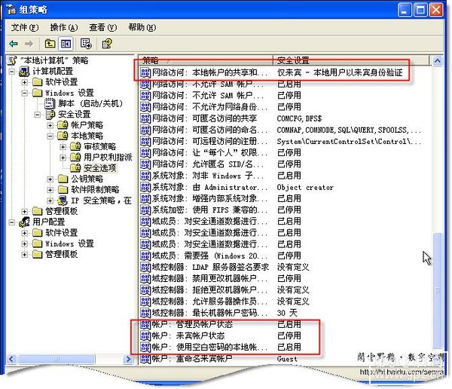Viewport: 452px width, 389px height.
Task: Click policy icon beside 帐户: 重命名来宾帐户
Action: click(145, 359)
